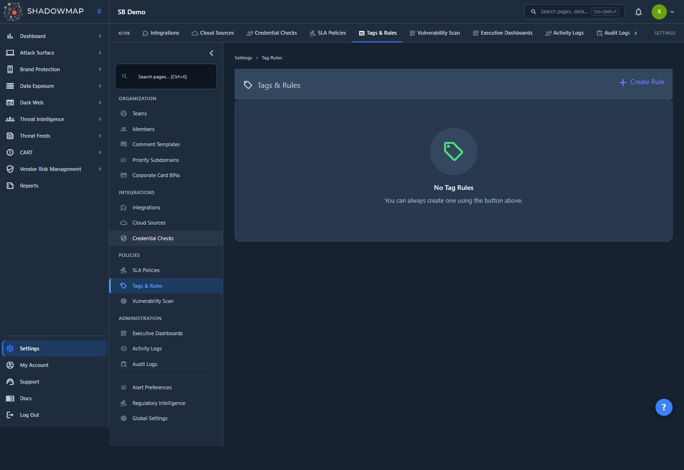
Task: Expand the Threat Intelligence submenu arrow
Action: tap(100, 119)
